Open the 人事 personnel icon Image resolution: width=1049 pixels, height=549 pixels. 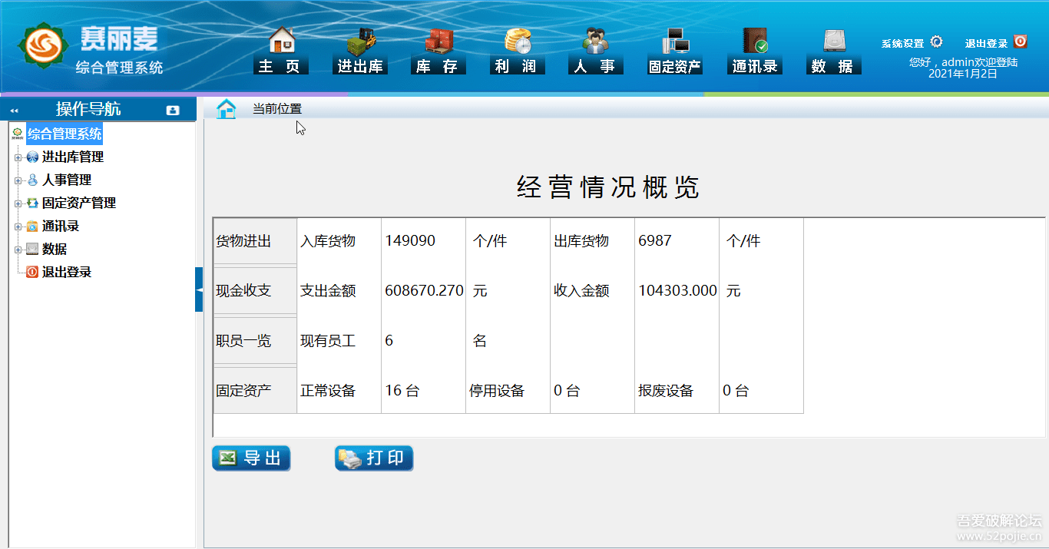[595, 41]
